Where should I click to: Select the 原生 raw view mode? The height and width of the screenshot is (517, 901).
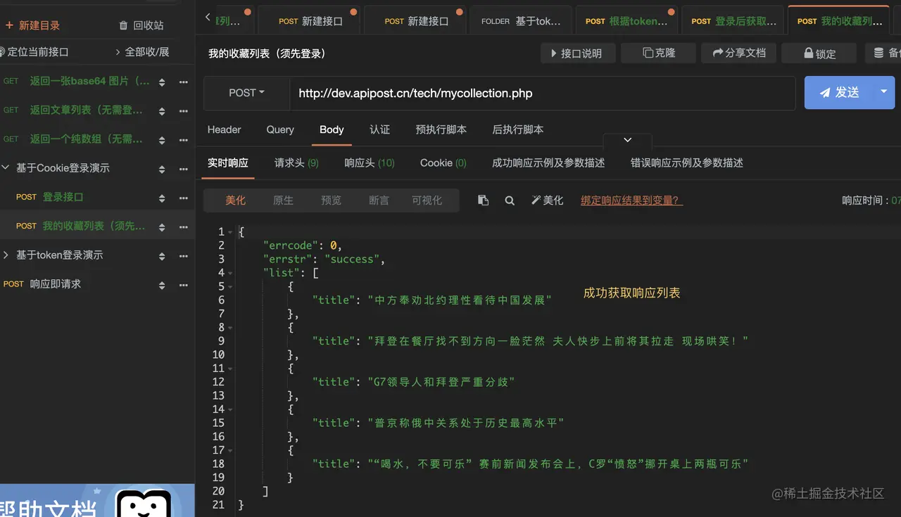tap(283, 200)
